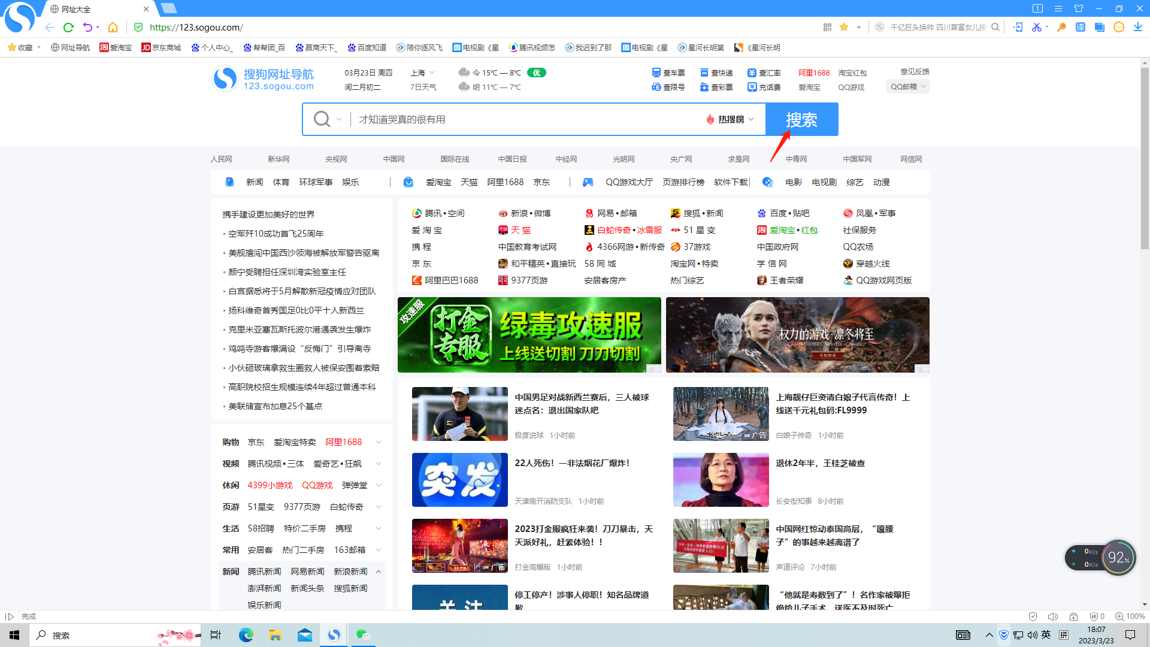Click the shirt skin icon in title bar
Screen dimensions: 1150x647
point(1079,8)
